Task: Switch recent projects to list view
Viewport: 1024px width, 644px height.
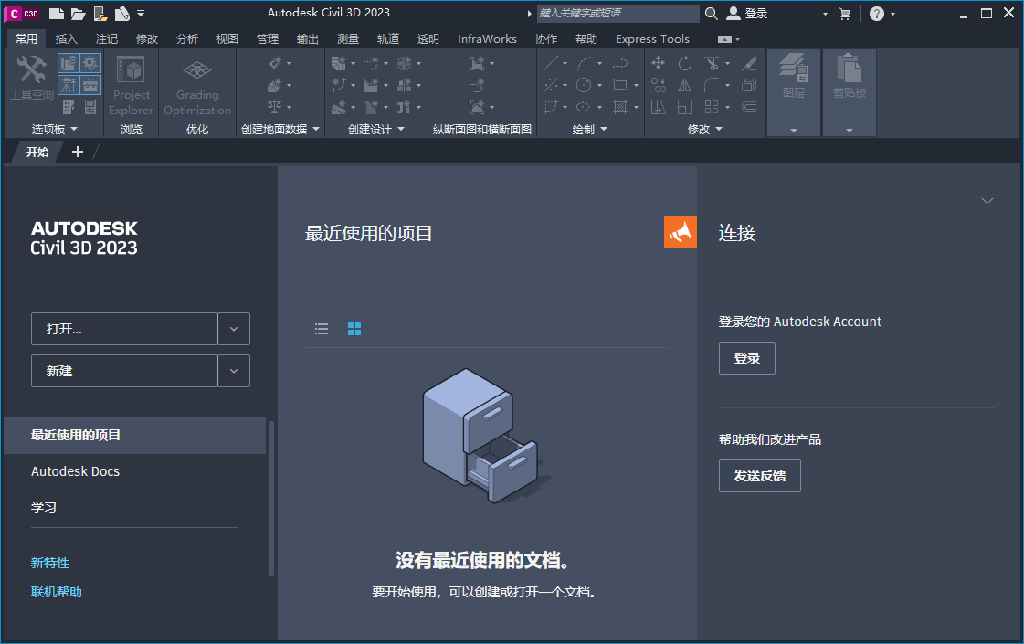Action: [322, 329]
